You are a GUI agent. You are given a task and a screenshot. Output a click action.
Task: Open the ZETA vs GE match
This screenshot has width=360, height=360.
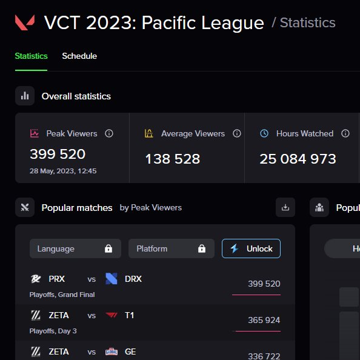click(155, 350)
